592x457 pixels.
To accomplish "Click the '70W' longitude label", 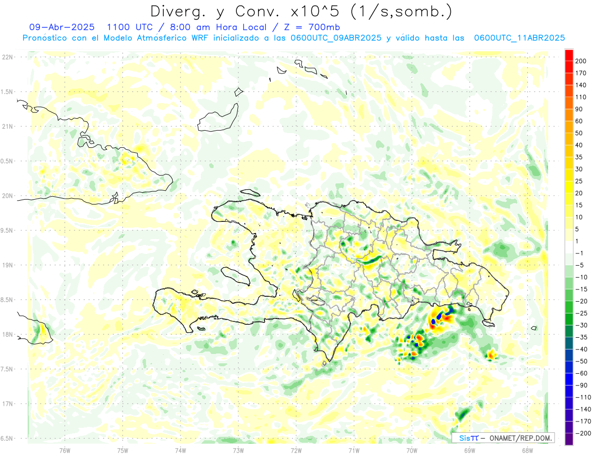I will click(411, 450).
